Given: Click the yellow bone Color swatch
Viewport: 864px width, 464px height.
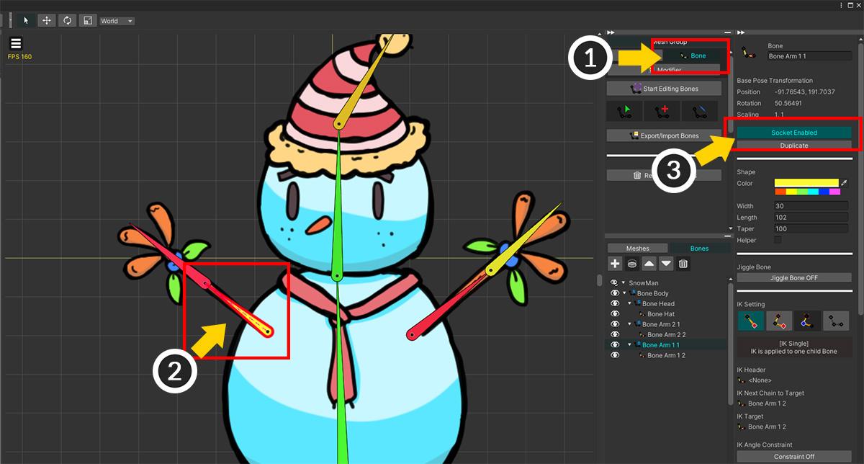Looking at the screenshot, I should pyautogui.click(x=806, y=183).
